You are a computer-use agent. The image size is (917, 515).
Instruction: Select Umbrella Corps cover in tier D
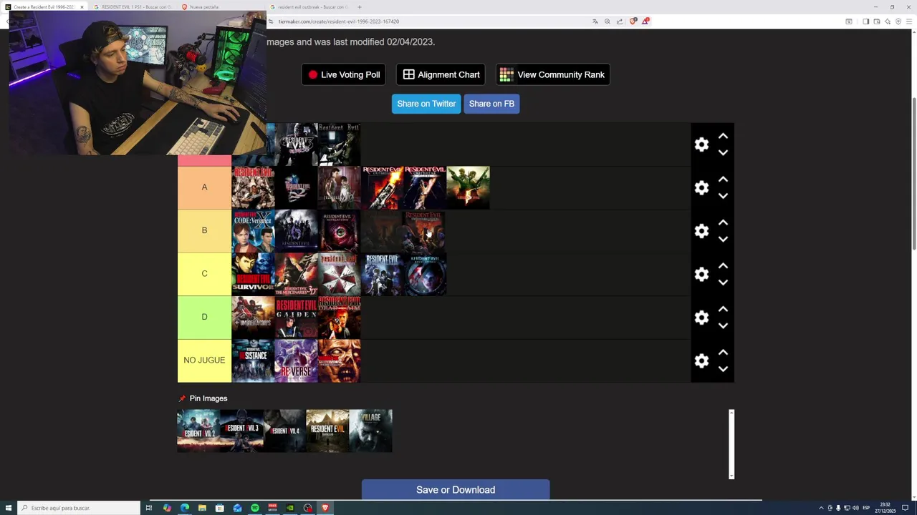click(x=253, y=318)
